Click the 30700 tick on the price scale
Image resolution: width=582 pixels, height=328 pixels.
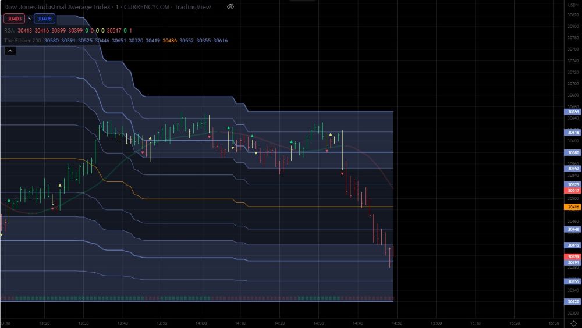pos(573,84)
